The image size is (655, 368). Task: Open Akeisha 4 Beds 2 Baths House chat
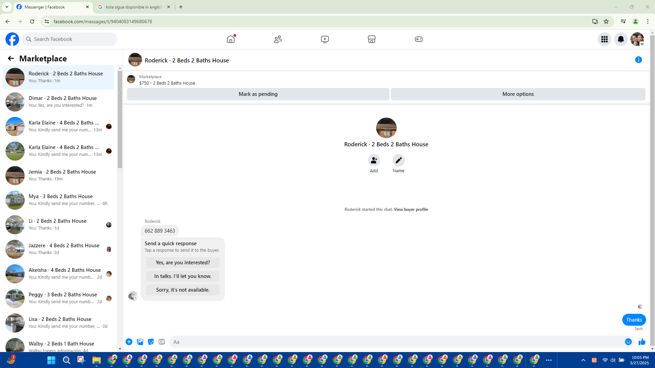point(59,274)
